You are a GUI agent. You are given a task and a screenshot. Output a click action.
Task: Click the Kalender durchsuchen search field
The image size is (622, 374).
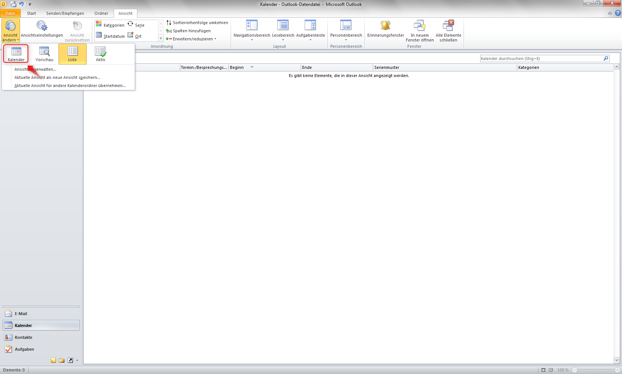coord(541,59)
